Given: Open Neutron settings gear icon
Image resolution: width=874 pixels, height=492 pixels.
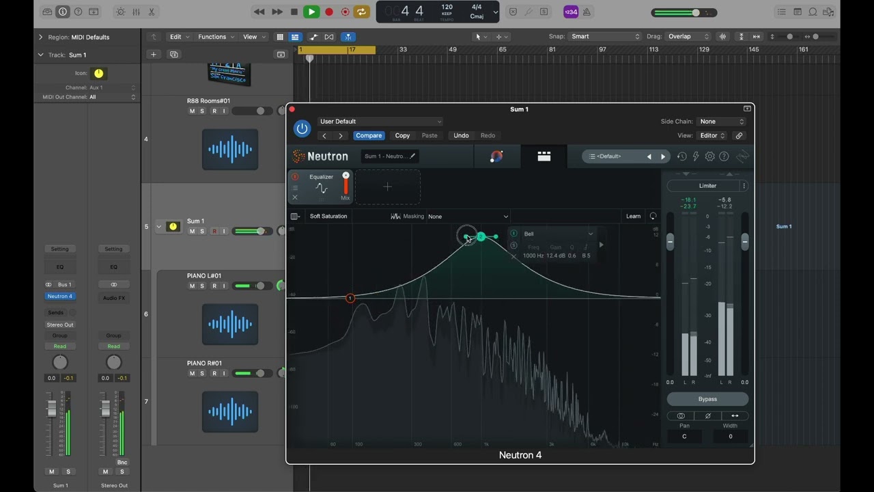Looking at the screenshot, I should click(x=710, y=156).
